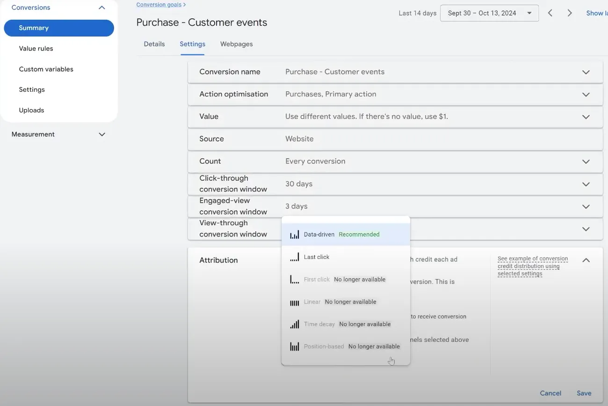Viewport: 608px width, 406px height.
Task: Save the attribution settings
Action: tap(584, 393)
